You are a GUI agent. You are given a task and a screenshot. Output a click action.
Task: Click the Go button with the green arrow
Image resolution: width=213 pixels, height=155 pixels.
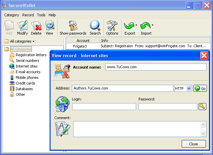pos(200,88)
